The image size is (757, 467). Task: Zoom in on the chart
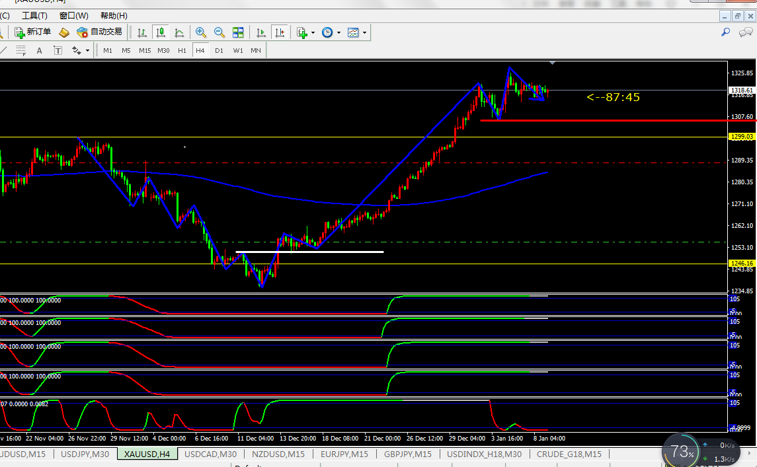point(201,32)
